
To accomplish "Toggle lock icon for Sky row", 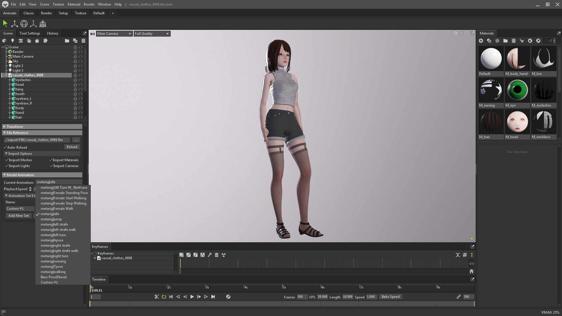I will (x=75, y=61).
